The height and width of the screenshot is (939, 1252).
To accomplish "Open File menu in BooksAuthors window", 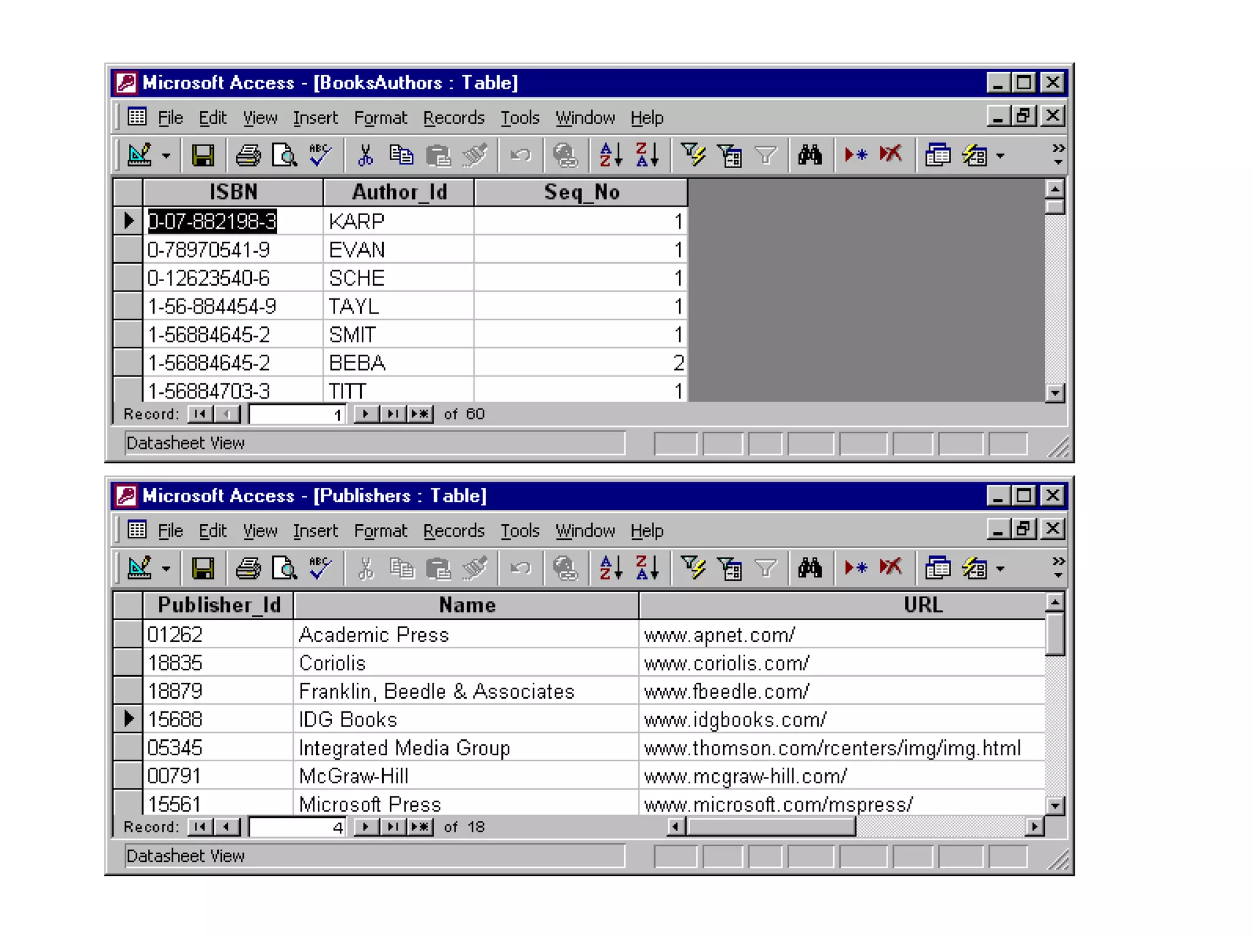I will [x=170, y=117].
